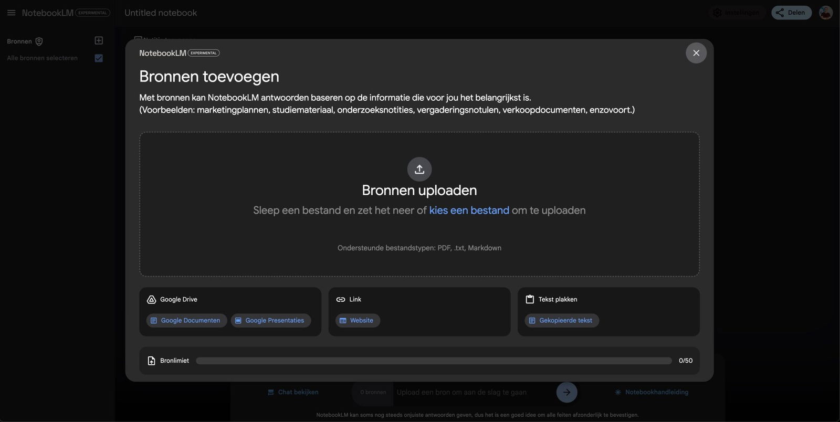Click the Delen share button
840x422 pixels.
[791, 13]
